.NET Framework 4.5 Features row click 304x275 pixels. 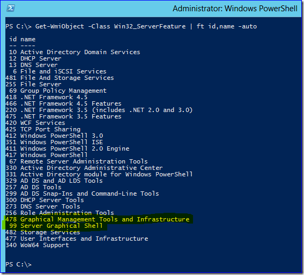63,103
